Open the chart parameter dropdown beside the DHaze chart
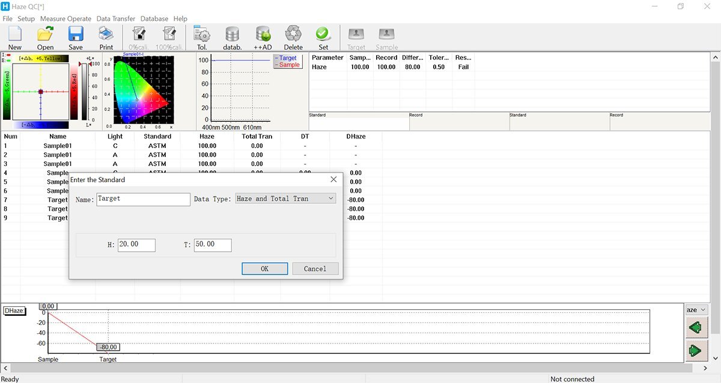Screen dimensions: 721x383 [x=697, y=310]
